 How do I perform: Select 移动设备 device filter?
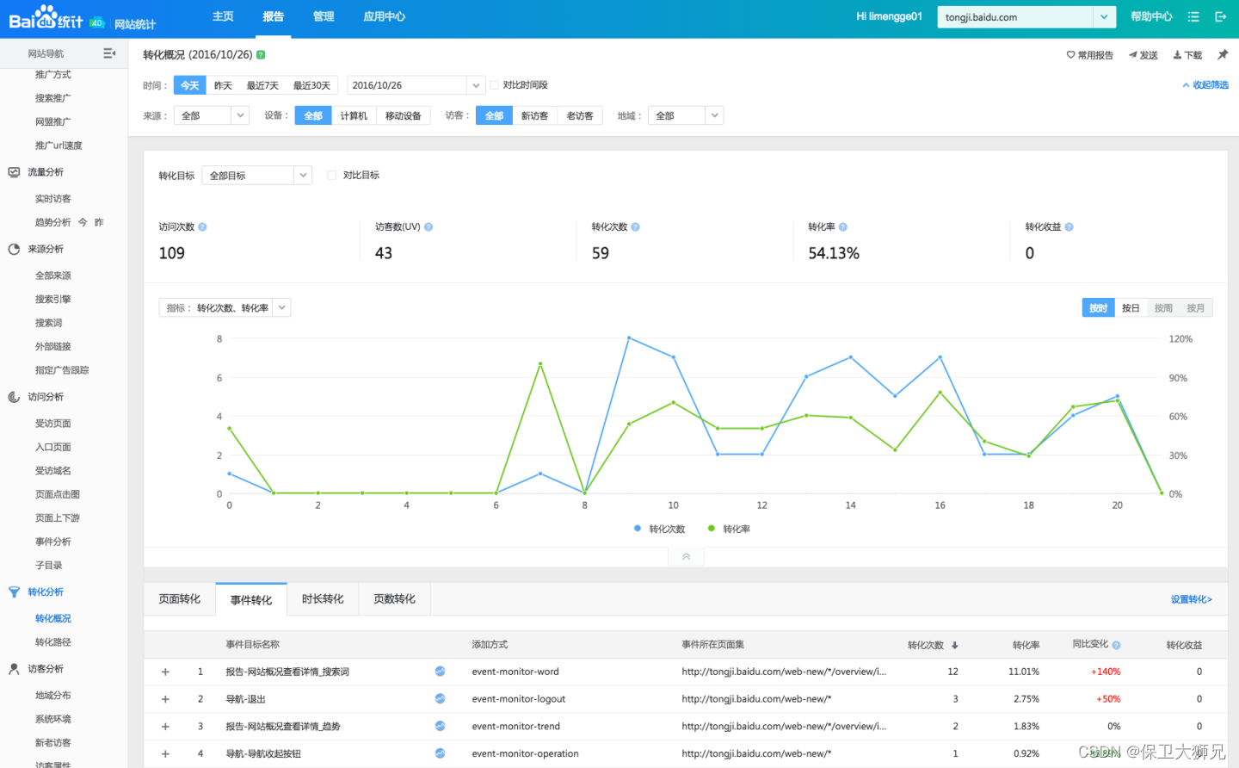tap(403, 116)
